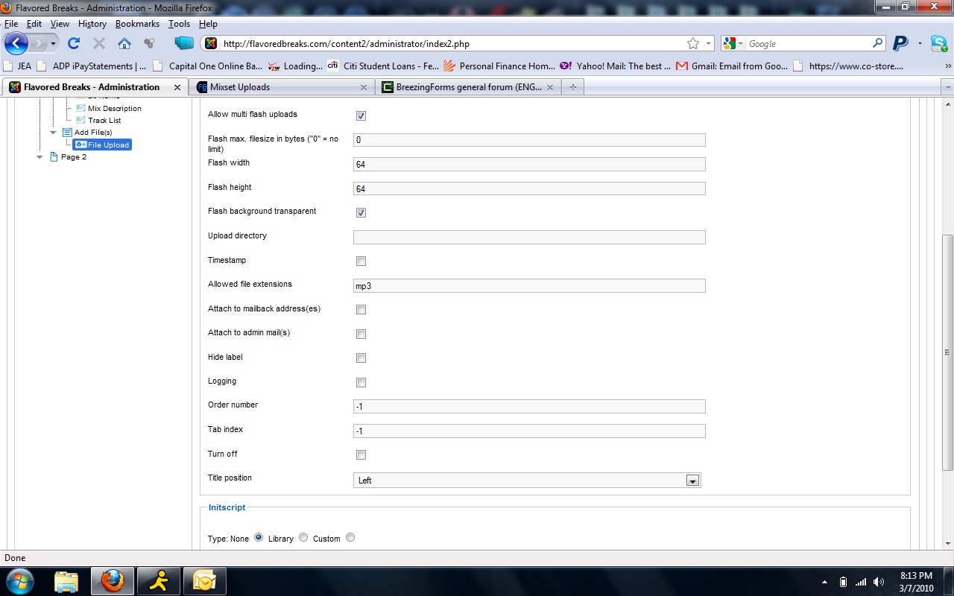Check Attach to mailback address(es)
954x596 pixels.
click(x=361, y=309)
